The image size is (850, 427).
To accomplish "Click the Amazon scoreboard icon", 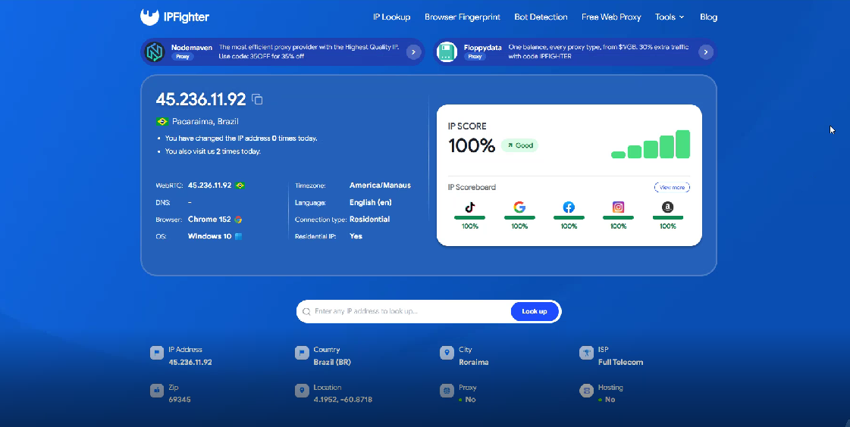I will click(x=668, y=207).
